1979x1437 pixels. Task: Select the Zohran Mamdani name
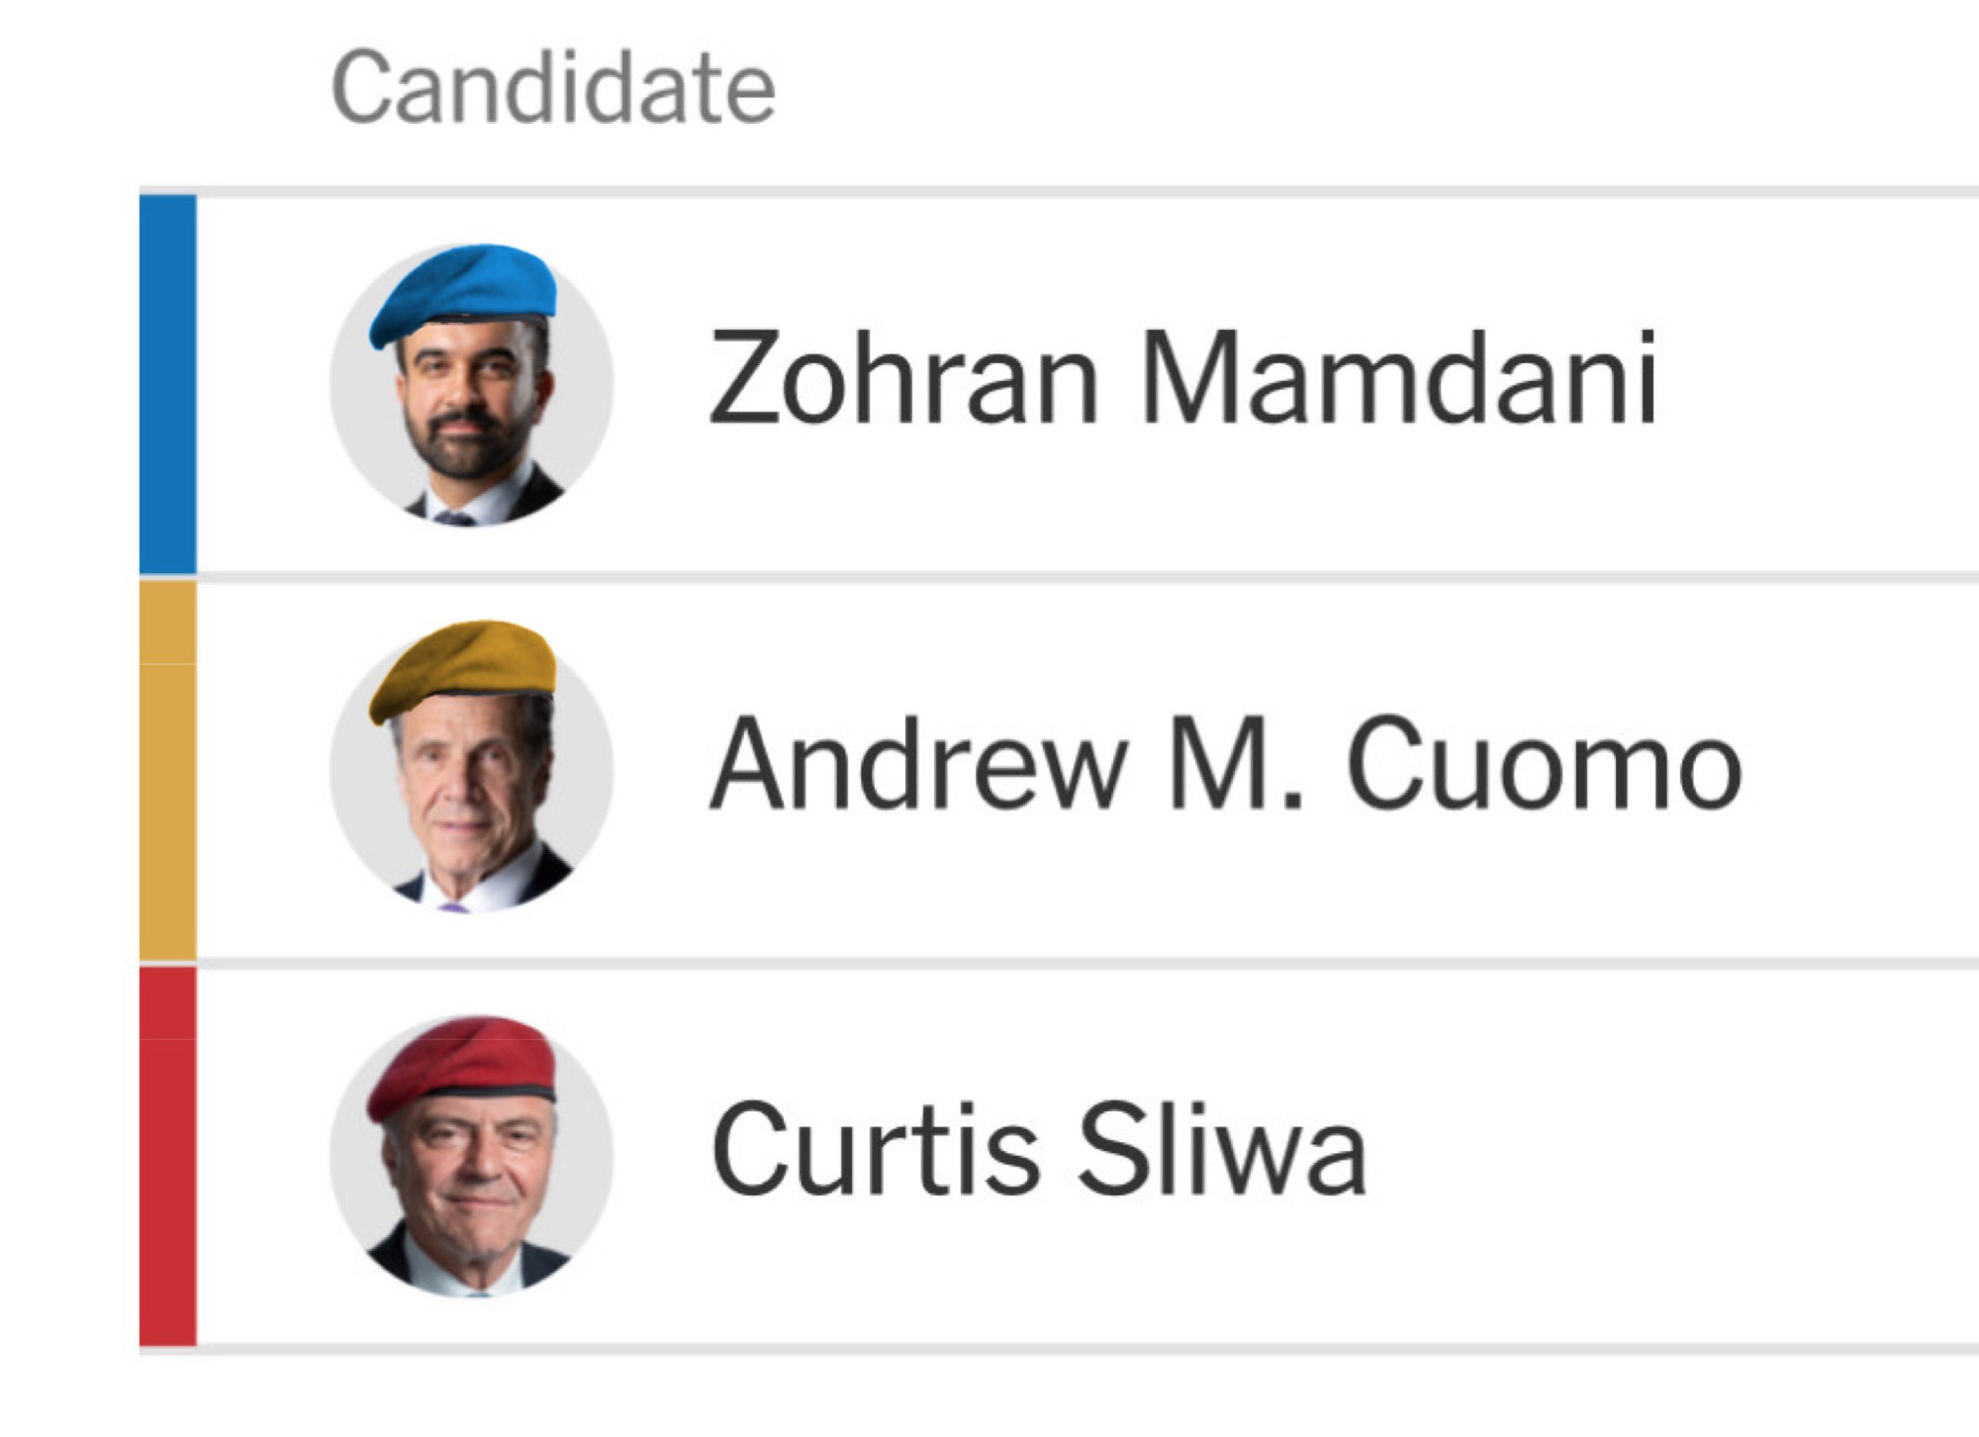click(1182, 379)
